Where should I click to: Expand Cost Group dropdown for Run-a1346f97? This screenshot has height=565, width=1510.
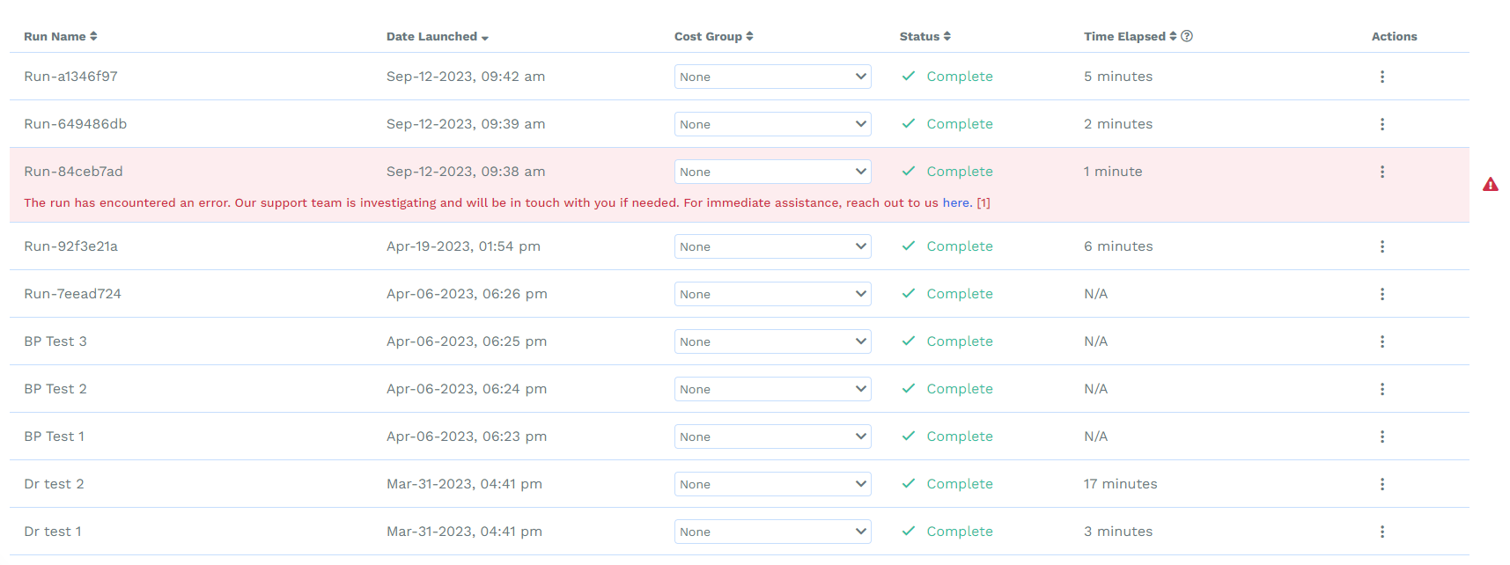click(773, 77)
